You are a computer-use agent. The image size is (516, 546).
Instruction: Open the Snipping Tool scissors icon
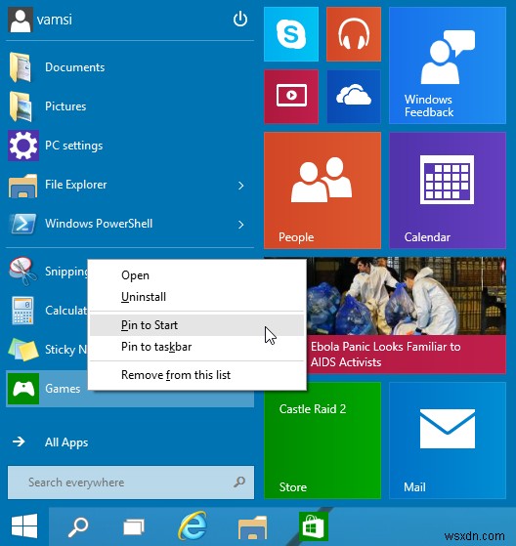coord(23,271)
